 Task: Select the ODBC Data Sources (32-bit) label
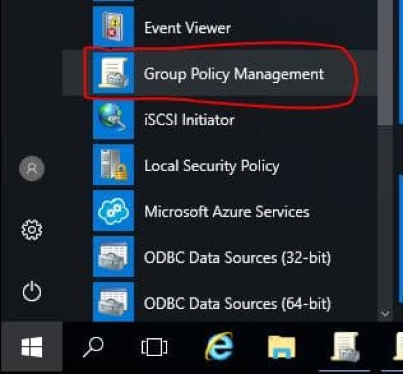[x=237, y=258]
